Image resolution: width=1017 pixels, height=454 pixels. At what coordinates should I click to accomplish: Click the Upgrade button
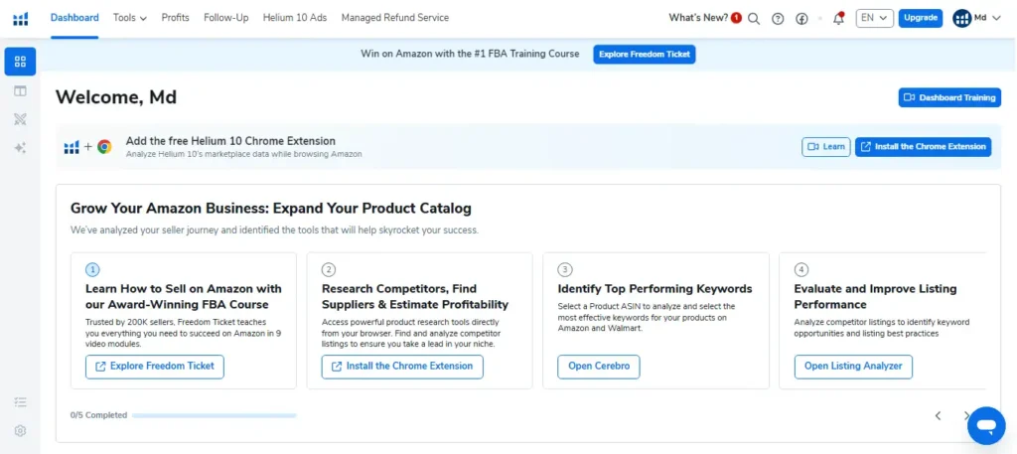(921, 18)
